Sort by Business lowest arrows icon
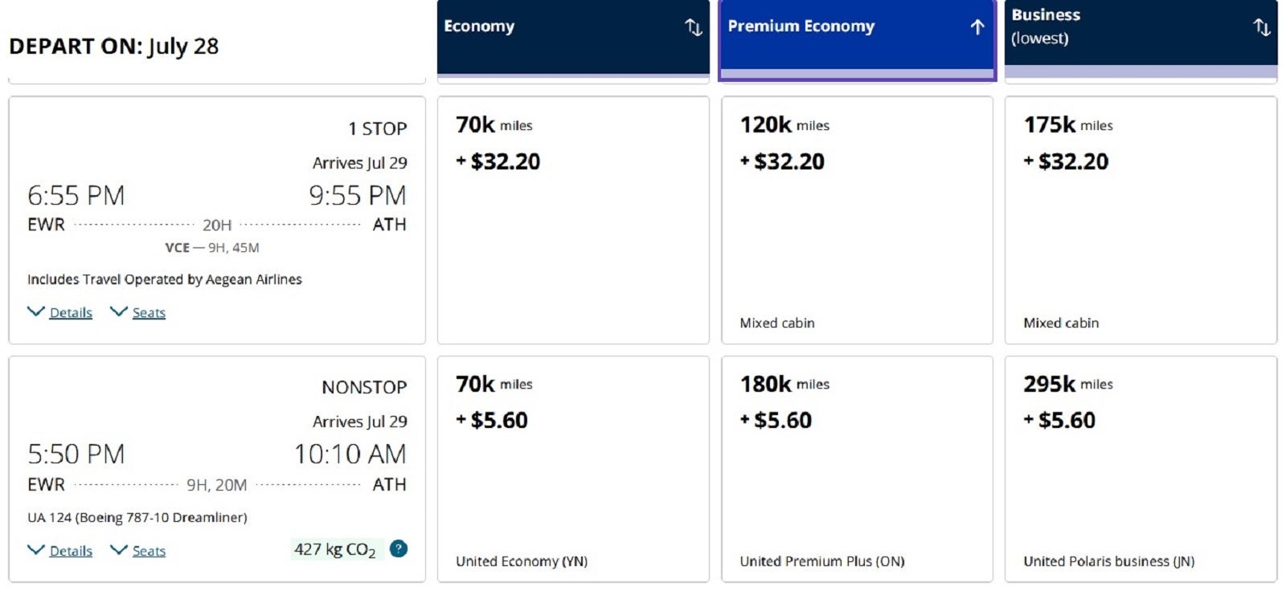1286x591 pixels. tap(1262, 27)
